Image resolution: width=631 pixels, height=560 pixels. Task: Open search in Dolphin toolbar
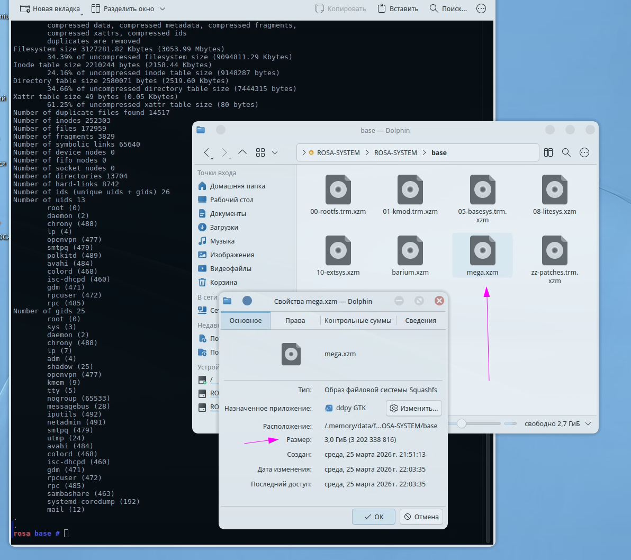click(x=566, y=152)
